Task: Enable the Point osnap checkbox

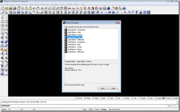Action: click(x=93, y=98)
